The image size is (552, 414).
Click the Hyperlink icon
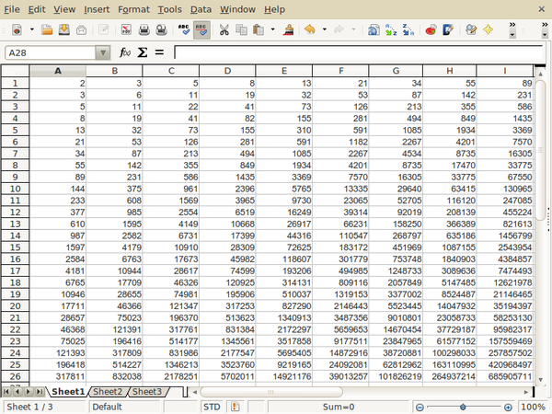(x=374, y=30)
